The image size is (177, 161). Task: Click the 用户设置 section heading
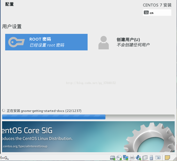[x=12, y=27]
